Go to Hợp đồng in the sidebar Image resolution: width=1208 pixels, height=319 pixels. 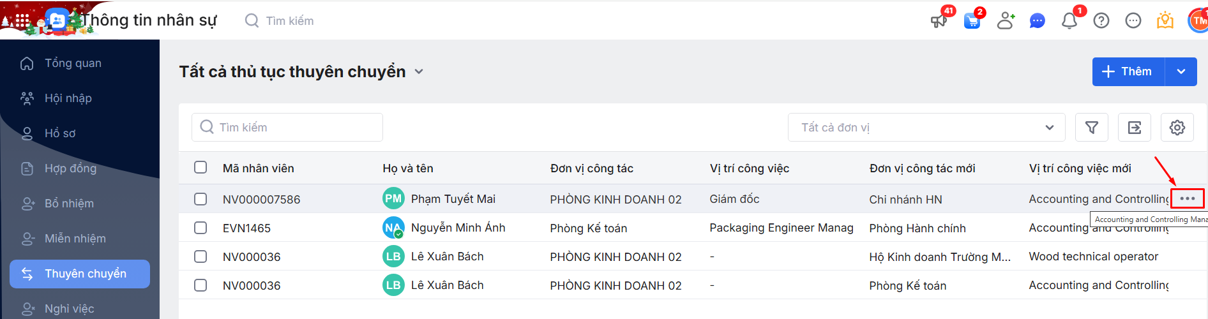[x=70, y=168]
